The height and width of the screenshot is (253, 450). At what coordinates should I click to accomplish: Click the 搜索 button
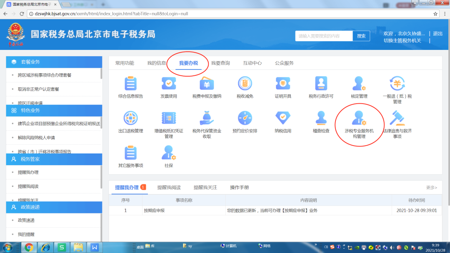pos(361,36)
